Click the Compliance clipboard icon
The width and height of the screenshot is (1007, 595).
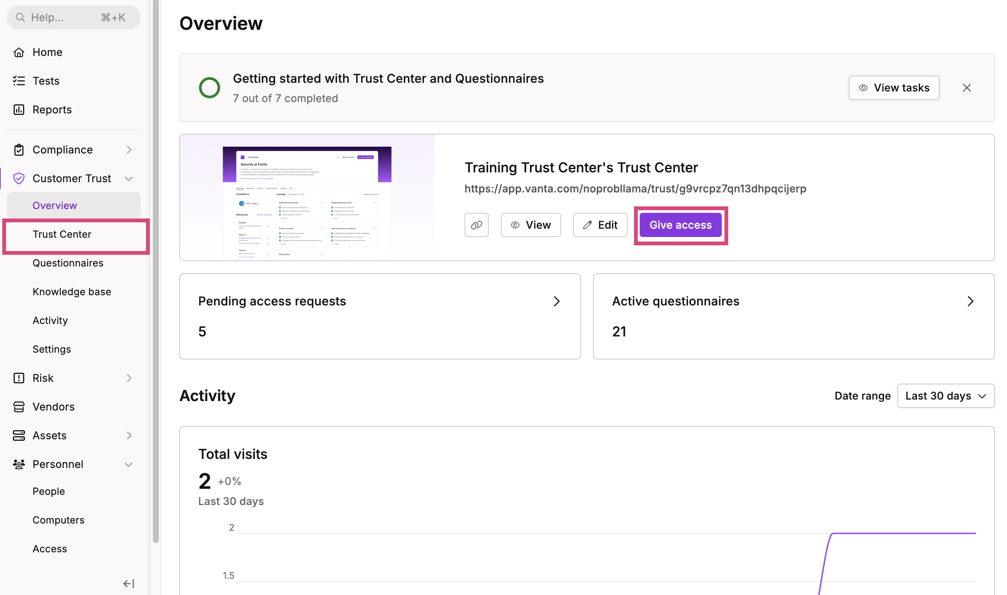coord(19,150)
